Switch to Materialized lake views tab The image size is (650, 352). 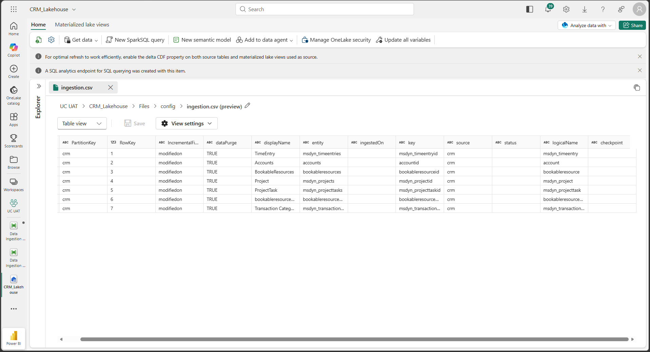(82, 25)
